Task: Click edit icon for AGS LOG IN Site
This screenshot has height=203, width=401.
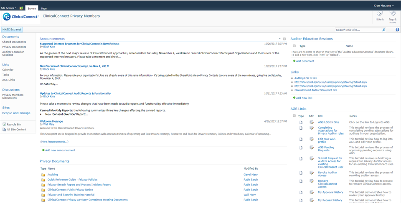Action: 312,122
